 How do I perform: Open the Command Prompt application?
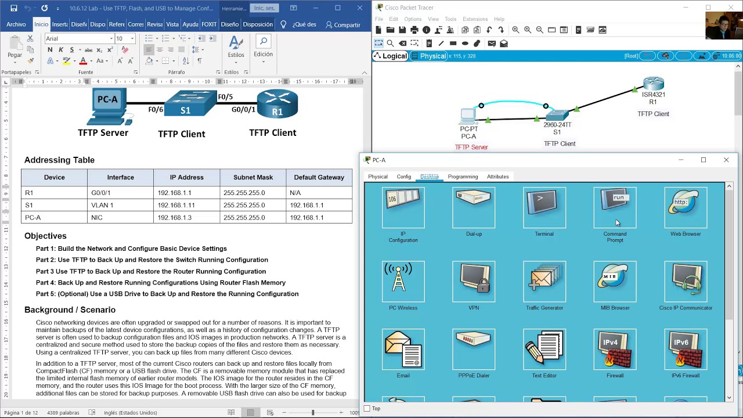pos(615,208)
